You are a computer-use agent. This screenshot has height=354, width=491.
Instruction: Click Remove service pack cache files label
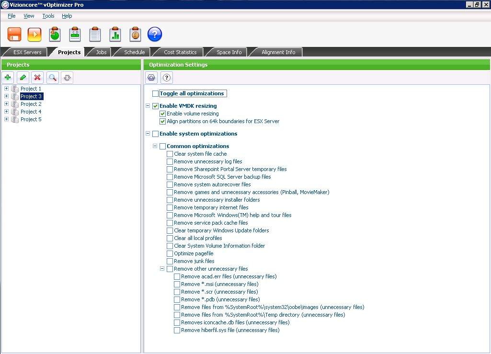tap(211, 223)
